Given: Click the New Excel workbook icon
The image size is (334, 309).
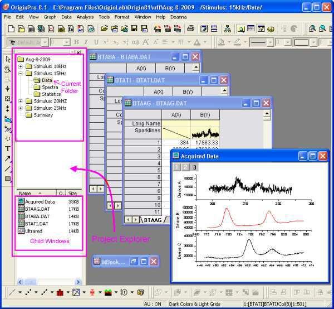Looking at the screenshot, I should [41, 28].
